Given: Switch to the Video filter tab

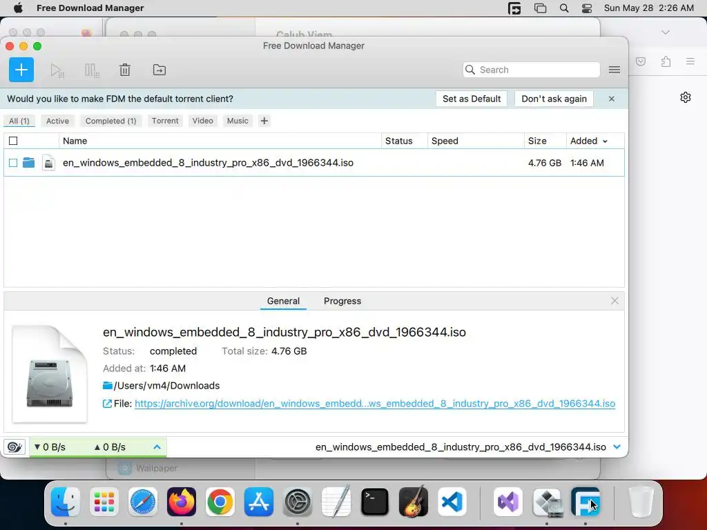Looking at the screenshot, I should 202,121.
